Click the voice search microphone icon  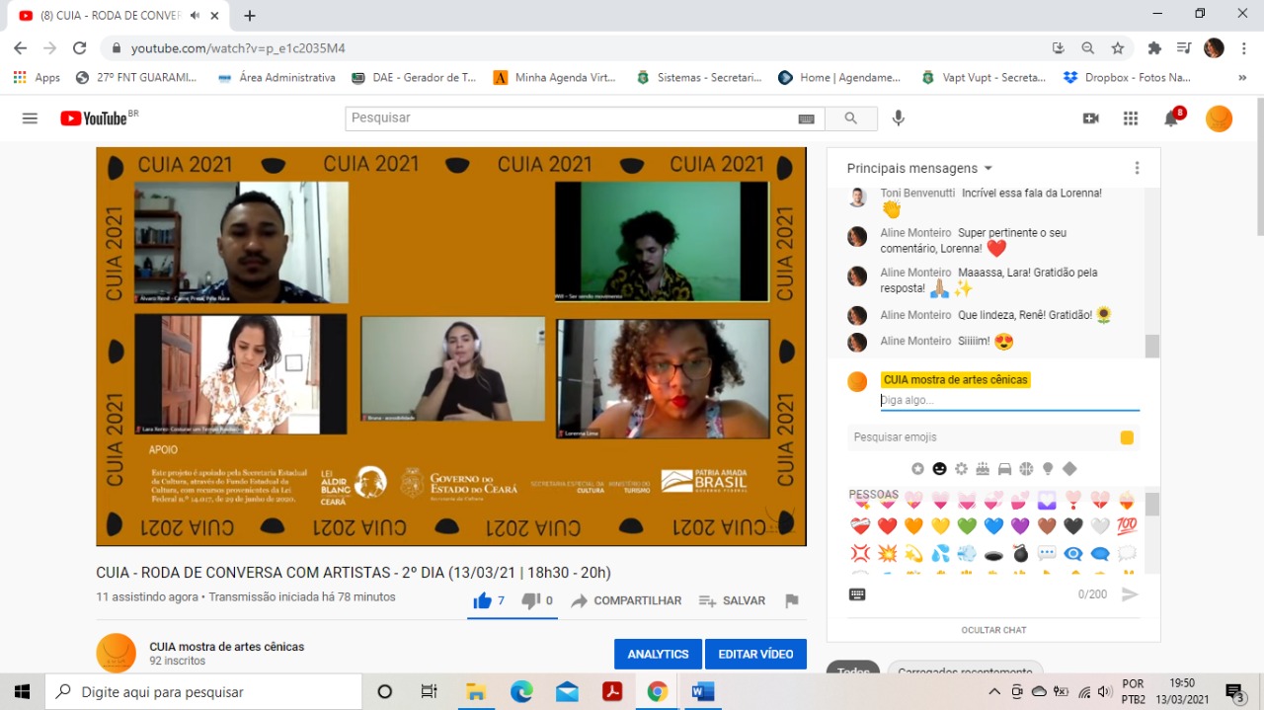899,118
